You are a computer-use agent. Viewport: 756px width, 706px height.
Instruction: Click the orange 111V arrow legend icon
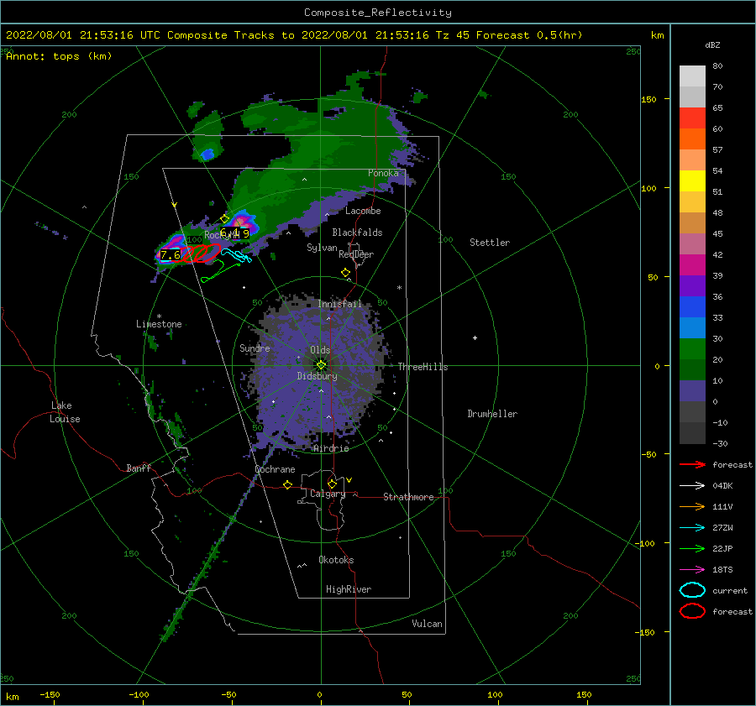pos(692,506)
